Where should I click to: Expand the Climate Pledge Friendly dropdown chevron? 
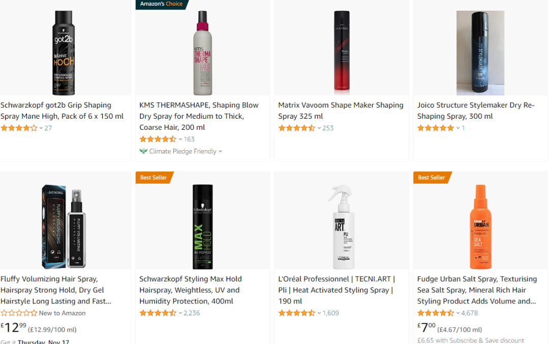coord(221,151)
